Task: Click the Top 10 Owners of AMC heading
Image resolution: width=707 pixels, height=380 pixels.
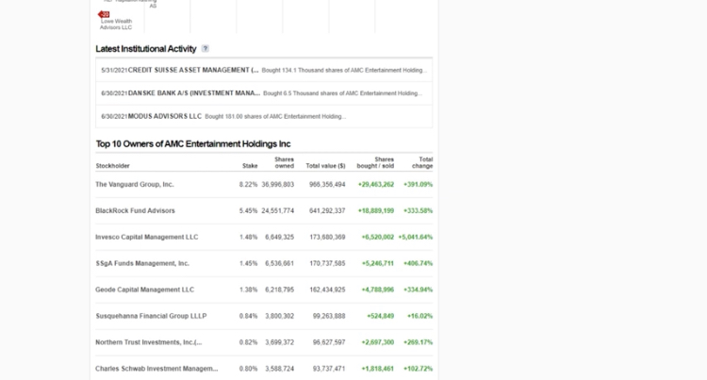Action: [193, 143]
